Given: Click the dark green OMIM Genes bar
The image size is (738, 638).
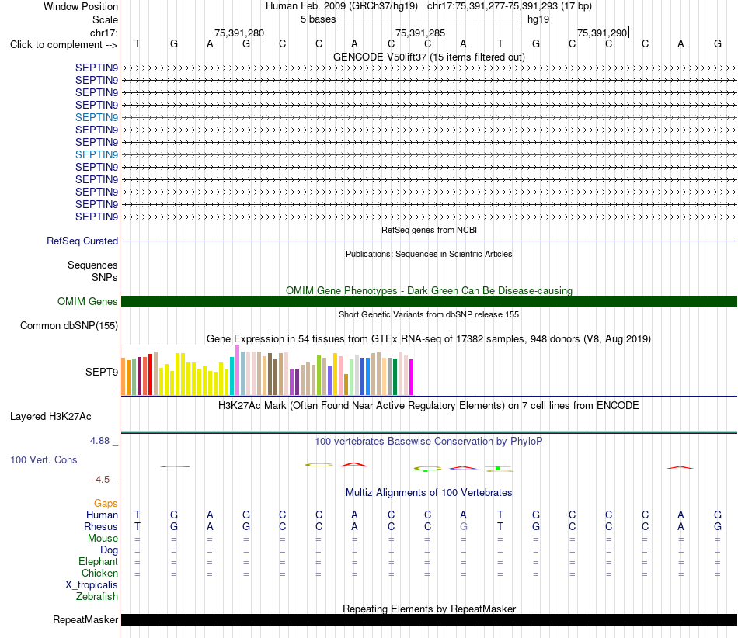Looking at the screenshot, I should point(429,301).
